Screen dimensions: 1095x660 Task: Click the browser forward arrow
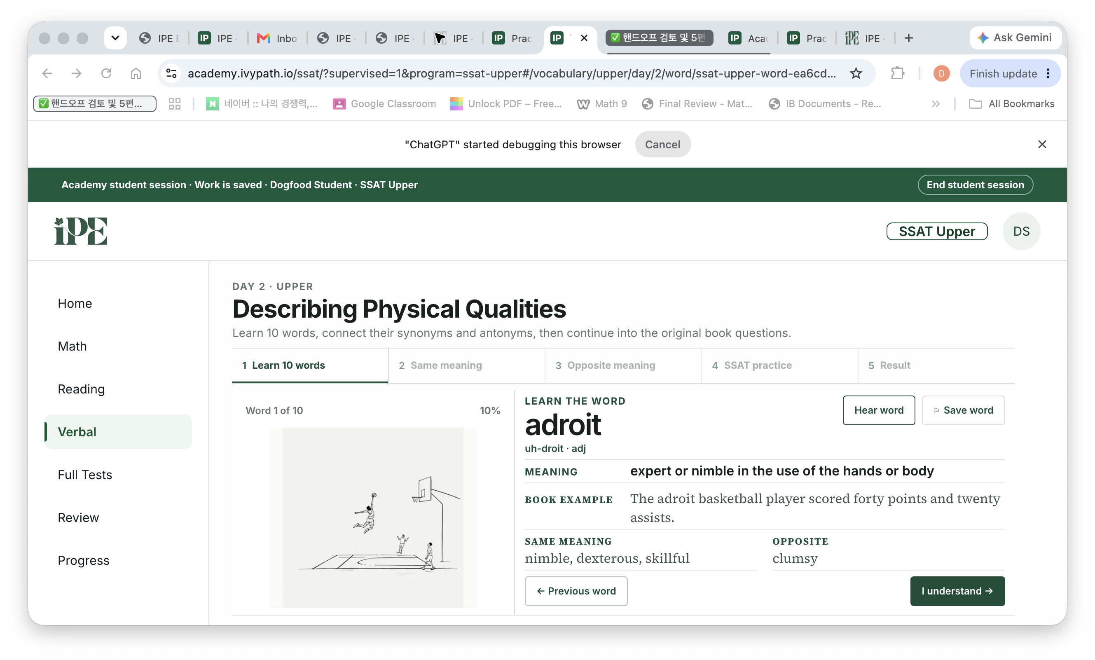[x=77, y=73]
